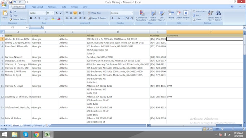This screenshot has height=138, width=246.
Task: Click the AutoSum button
Action: tap(199, 12)
